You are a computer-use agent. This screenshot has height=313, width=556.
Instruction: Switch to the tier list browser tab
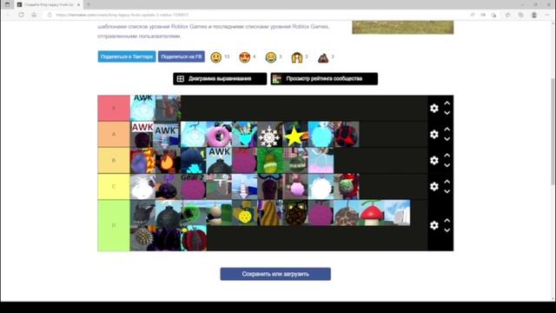coord(49,4)
